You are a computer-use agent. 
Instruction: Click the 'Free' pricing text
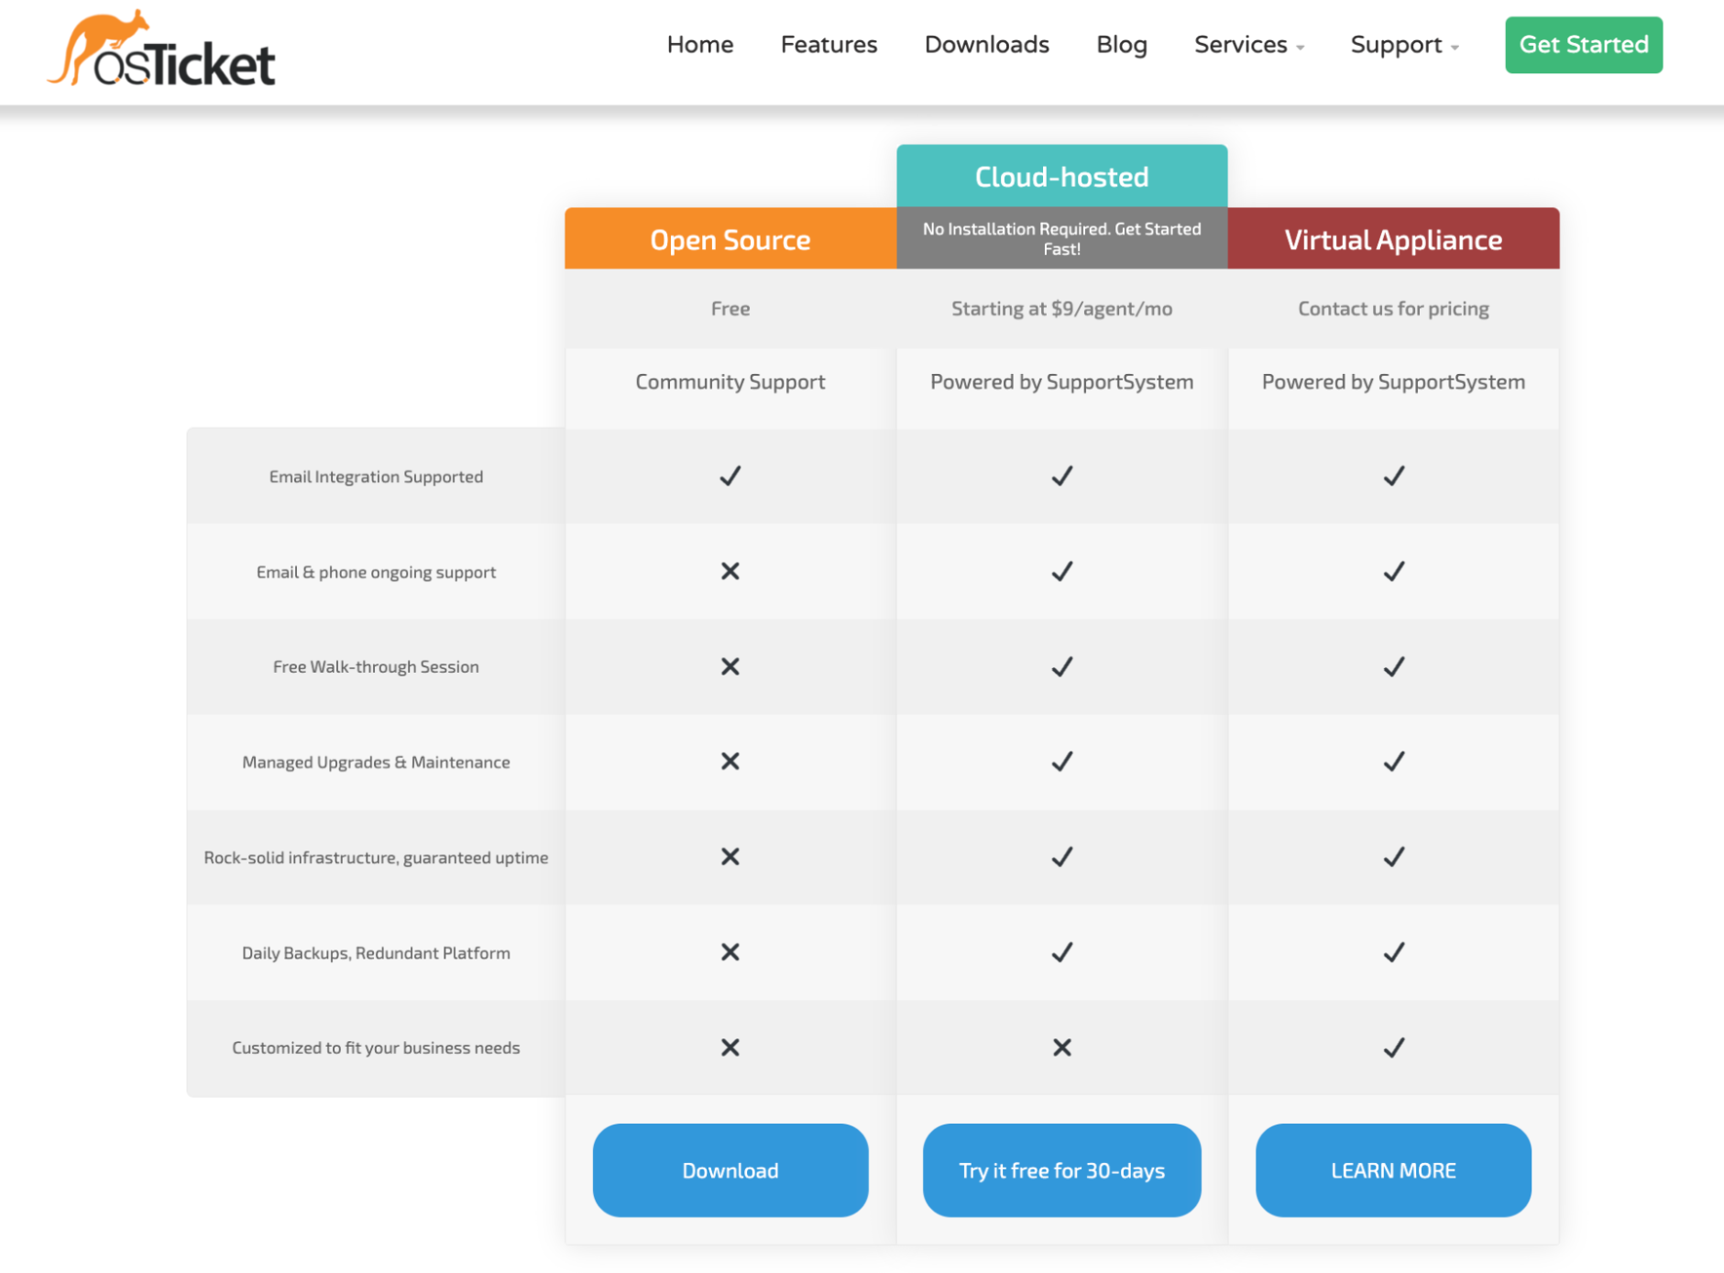pos(730,309)
